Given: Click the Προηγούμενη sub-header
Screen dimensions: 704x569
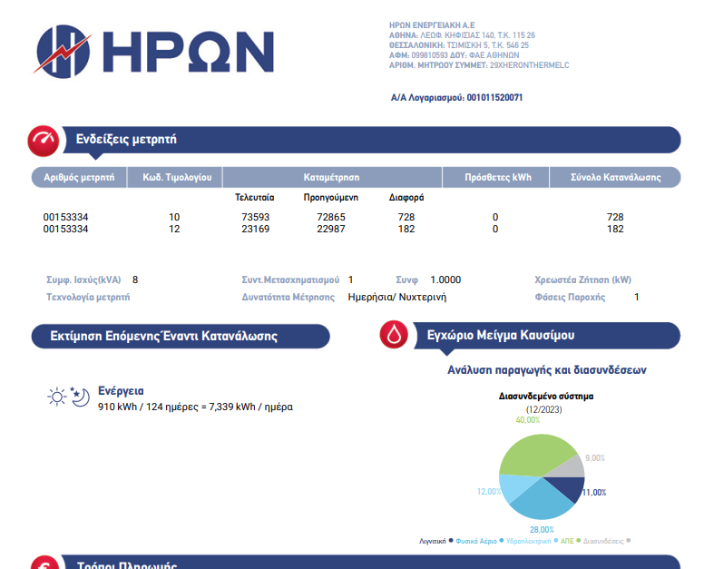Looking at the screenshot, I should 331,198.
